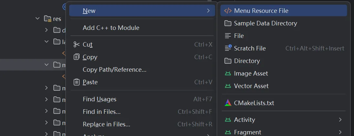Click the Fragment Android icon

228,132
